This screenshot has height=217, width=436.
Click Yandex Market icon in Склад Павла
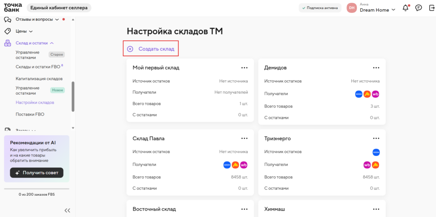click(235, 165)
